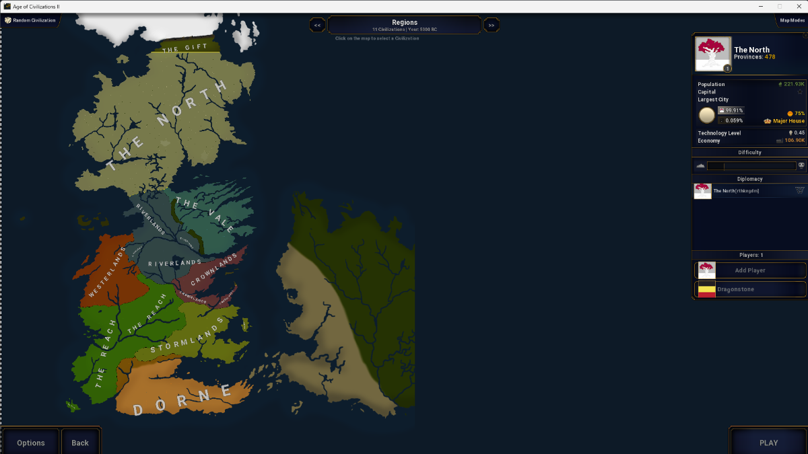Click the Back button
Image resolution: width=808 pixels, height=454 pixels.
click(80, 443)
